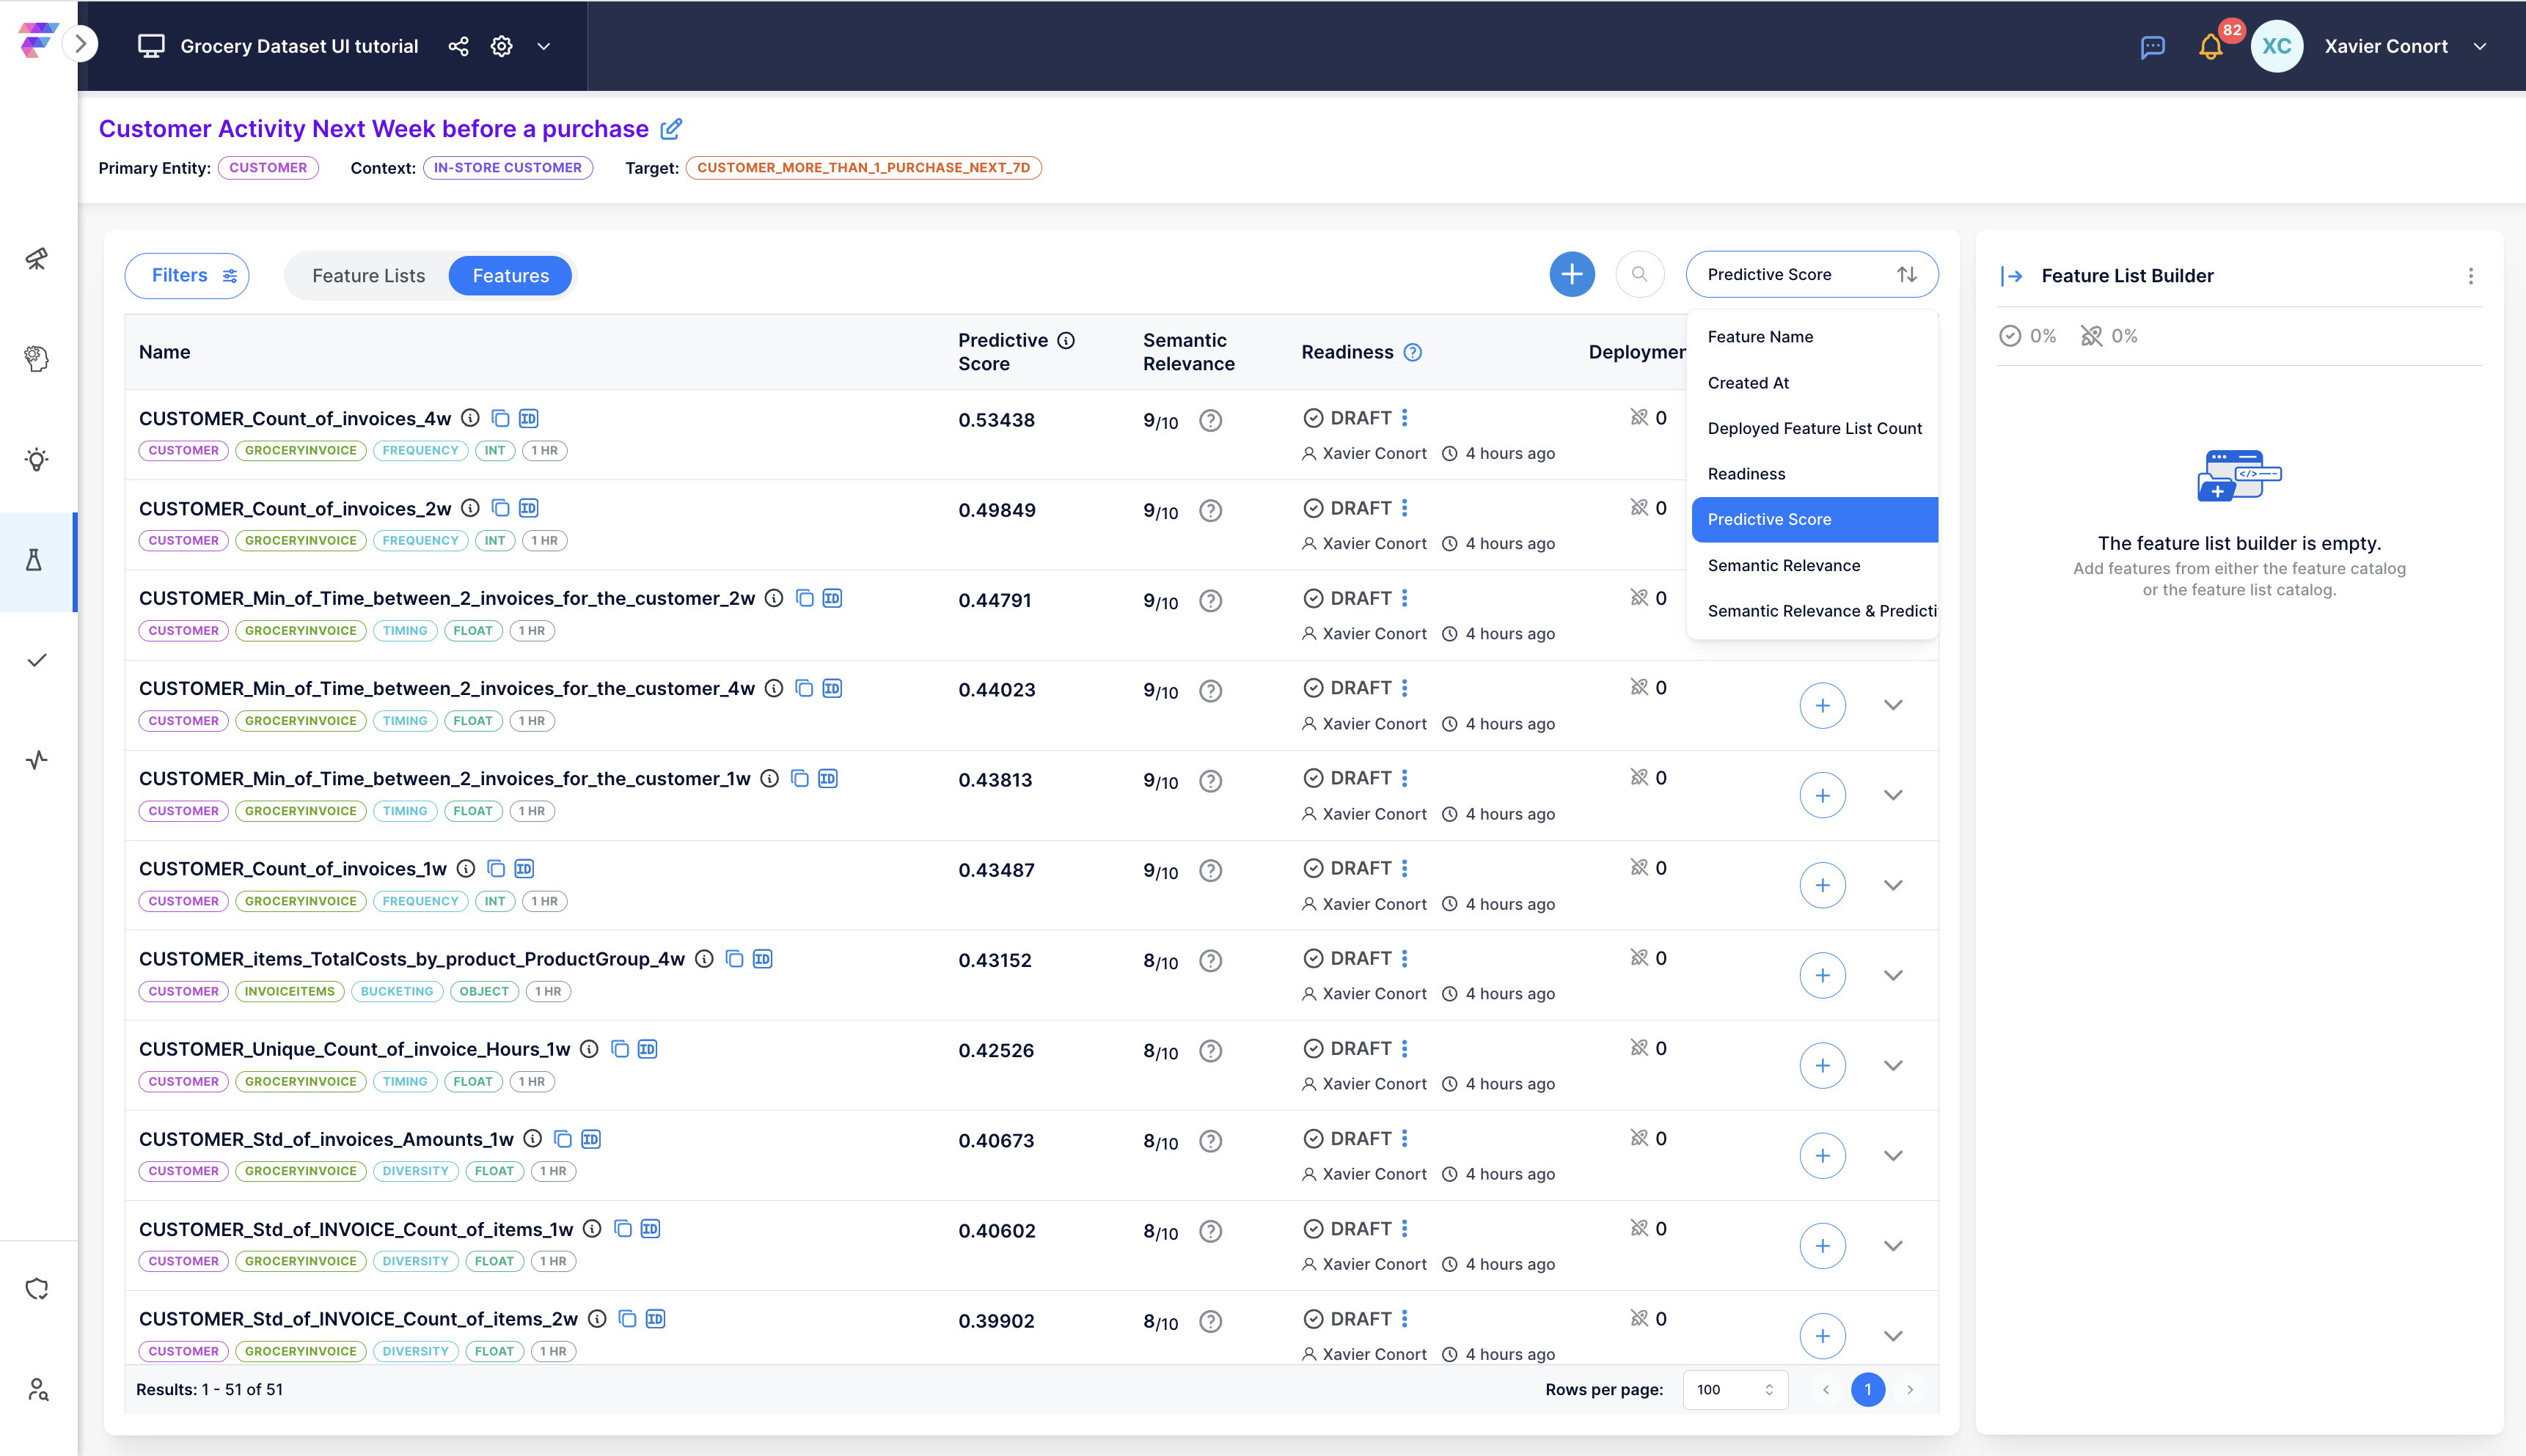Open readiness menu dots for CUSTOMER_Count_of_invoices_2w
2526x1456 pixels.
[1405, 508]
